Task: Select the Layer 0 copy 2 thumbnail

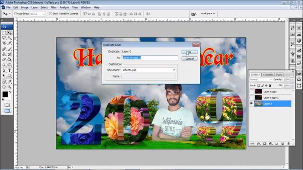Action: [258, 98]
